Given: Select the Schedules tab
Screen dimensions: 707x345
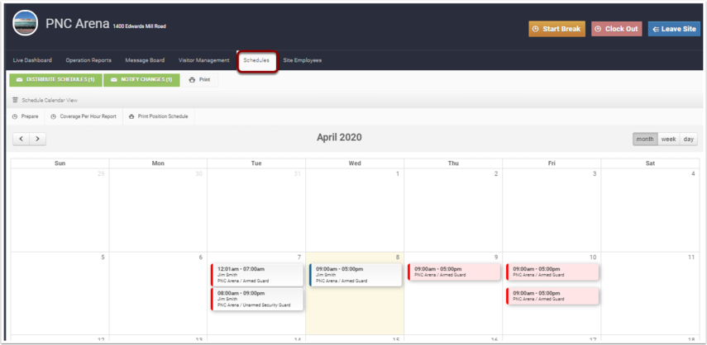Looking at the screenshot, I should coord(256,60).
